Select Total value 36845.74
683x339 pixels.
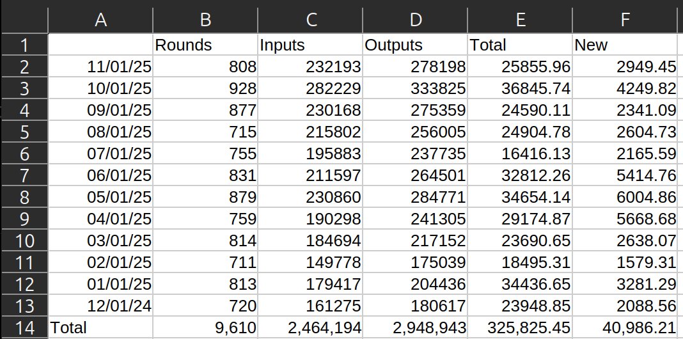pyautogui.click(x=520, y=88)
